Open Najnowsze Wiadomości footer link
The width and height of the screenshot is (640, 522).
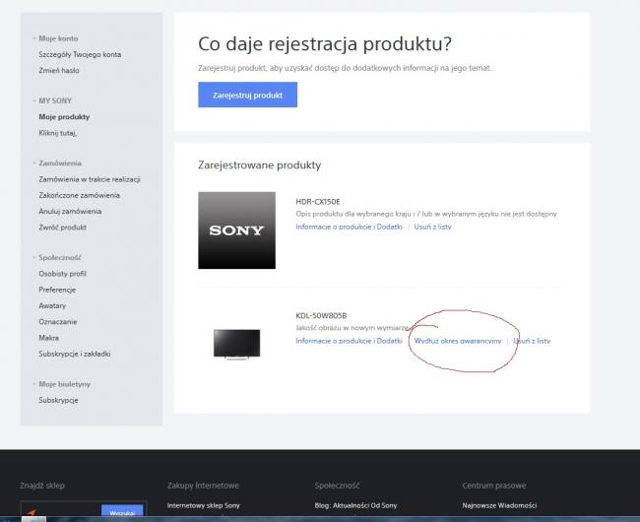[x=499, y=505]
